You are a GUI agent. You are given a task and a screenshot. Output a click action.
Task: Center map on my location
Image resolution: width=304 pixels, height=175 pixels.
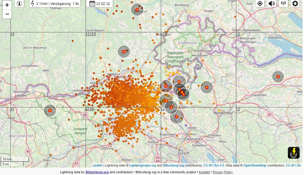tap(260, 4)
